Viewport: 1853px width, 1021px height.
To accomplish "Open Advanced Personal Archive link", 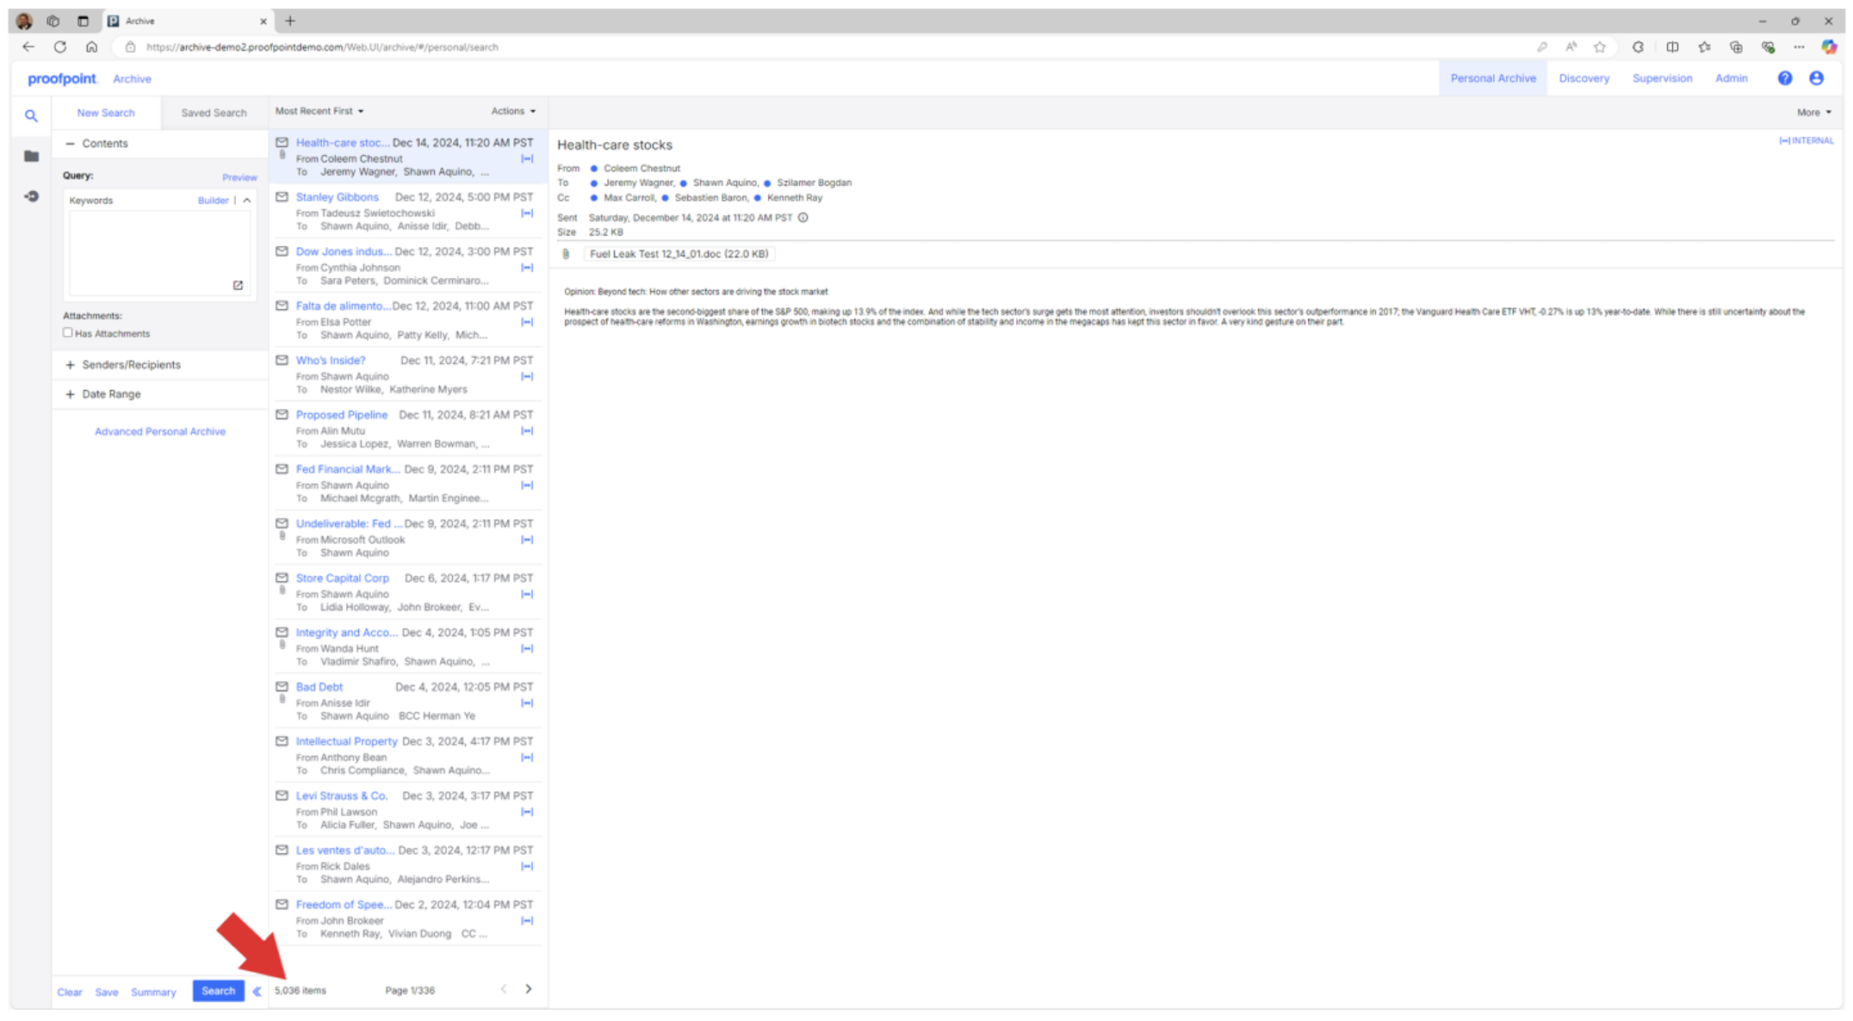I will click(x=160, y=431).
